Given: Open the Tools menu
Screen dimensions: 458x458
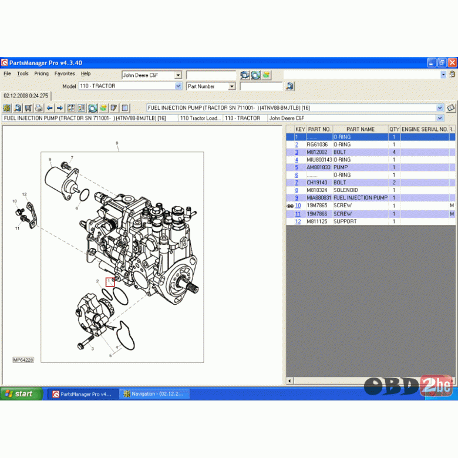Looking at the screenshot, I should pyautogui.click(x=23, y=73).
